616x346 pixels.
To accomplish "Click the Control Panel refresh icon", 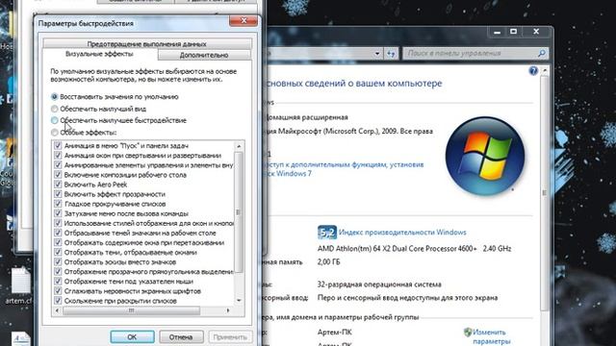I will coord(392,54).
